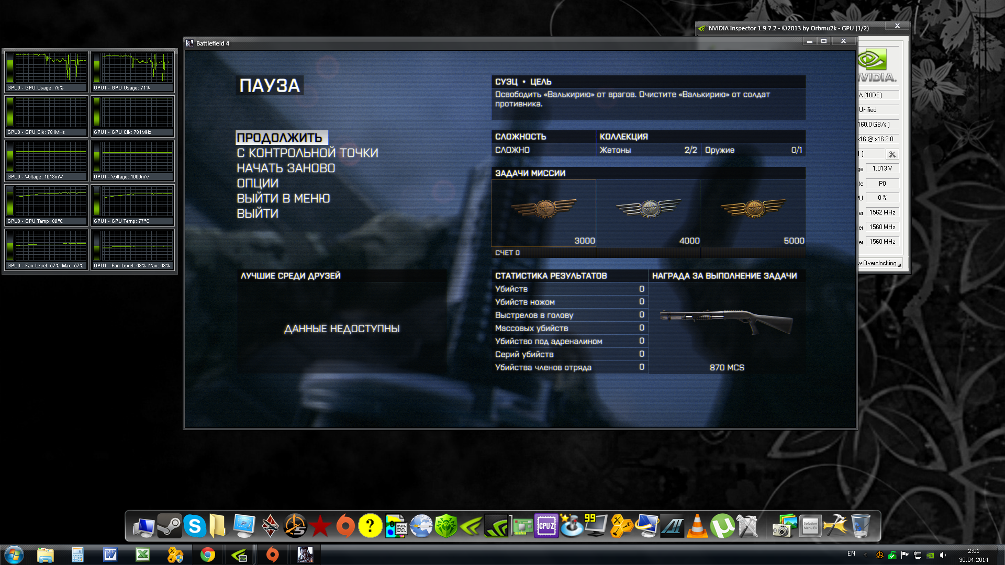This screenshot has height=565, width=1005.
Task: Click the EN language indicator
Action: click(x=851, y=553)
